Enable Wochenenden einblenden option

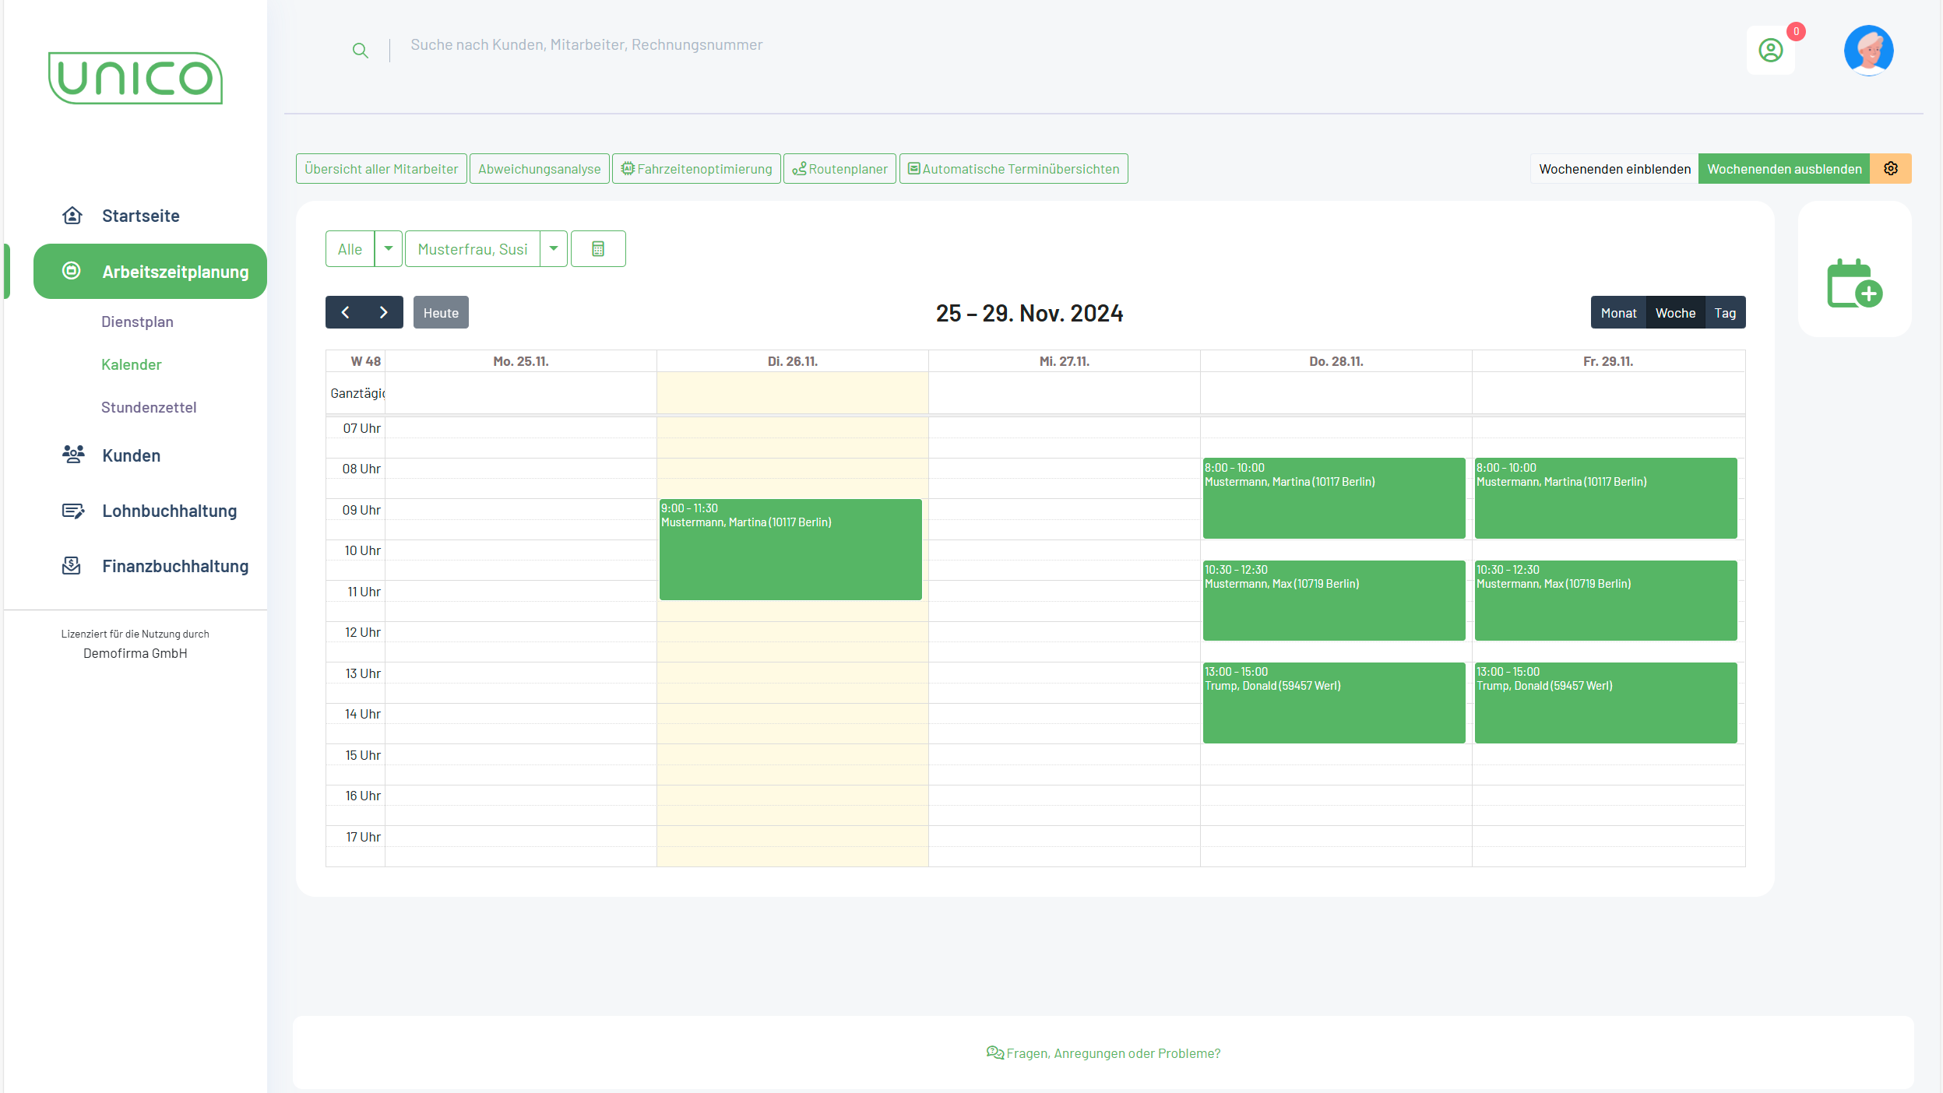point(1614,169)
